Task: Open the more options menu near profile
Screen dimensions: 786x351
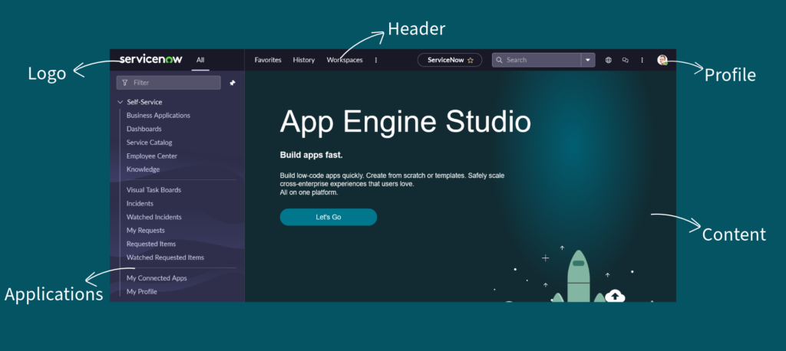Action: [642, 60]
